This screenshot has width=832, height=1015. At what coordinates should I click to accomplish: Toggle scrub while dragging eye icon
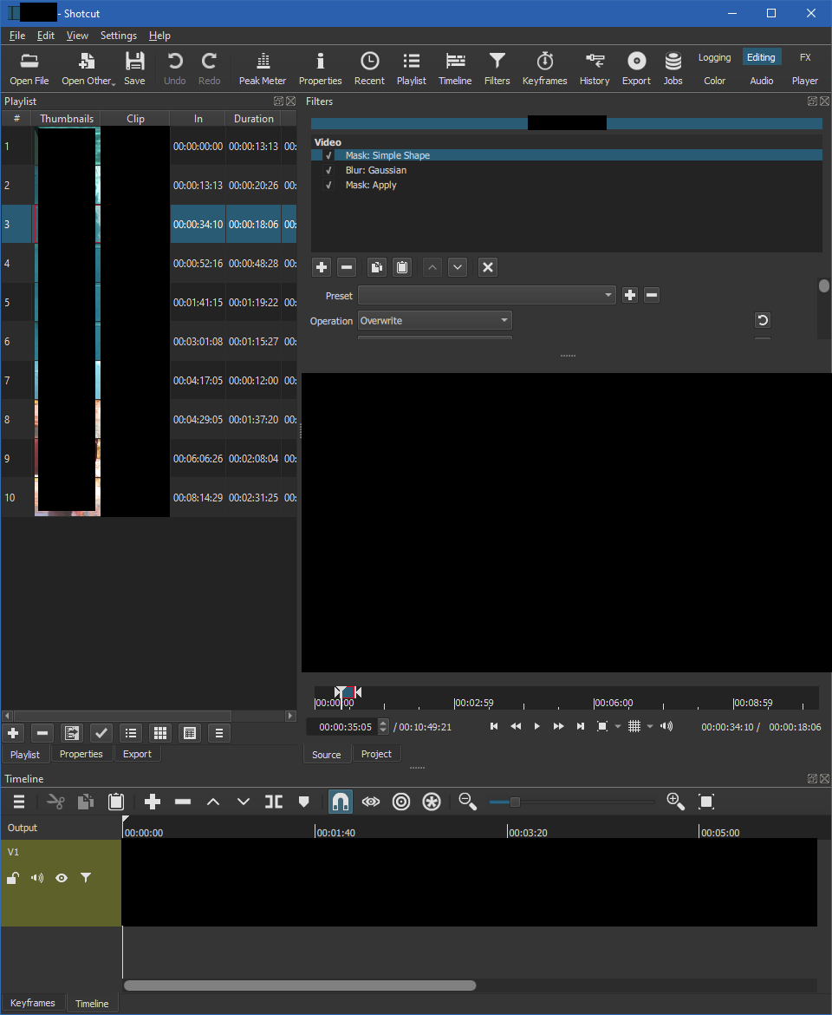[x=370, y=802]
